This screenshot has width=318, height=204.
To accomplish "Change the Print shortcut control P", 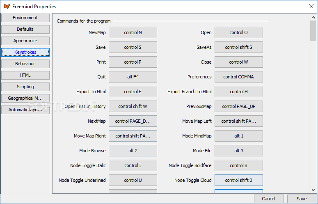I will (x=133, y=62).
